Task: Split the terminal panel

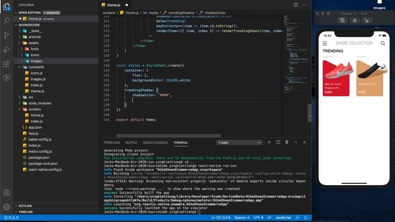Action: pyautogui.click(x=278, y=142)
